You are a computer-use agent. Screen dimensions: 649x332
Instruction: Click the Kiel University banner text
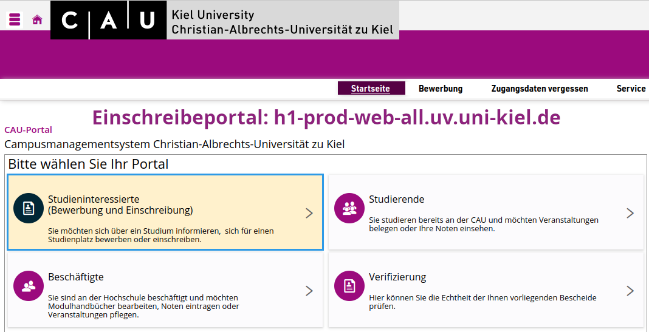point(283,22)
